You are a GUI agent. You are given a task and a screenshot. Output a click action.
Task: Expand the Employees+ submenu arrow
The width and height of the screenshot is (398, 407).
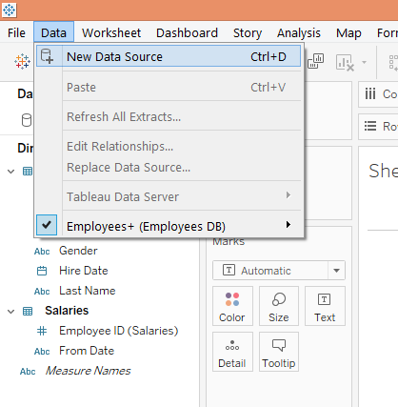pos(289,225)
